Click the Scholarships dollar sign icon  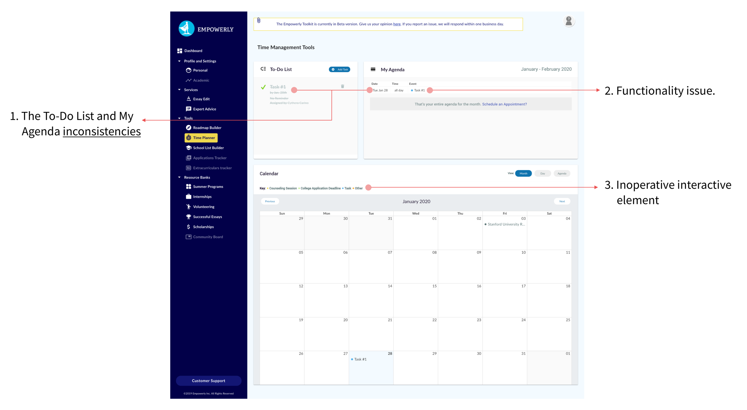pos(189,227)
